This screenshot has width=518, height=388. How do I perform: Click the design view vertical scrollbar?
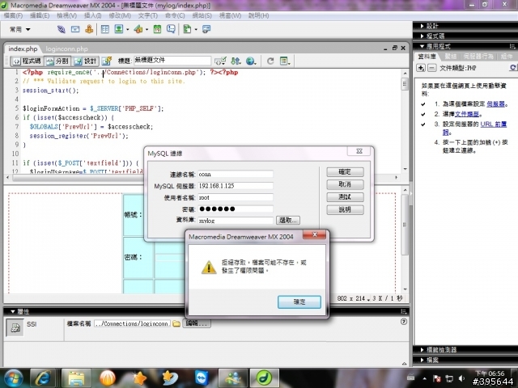coord(405,239)
